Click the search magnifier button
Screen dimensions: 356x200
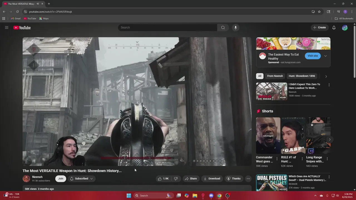coord(223,27)
